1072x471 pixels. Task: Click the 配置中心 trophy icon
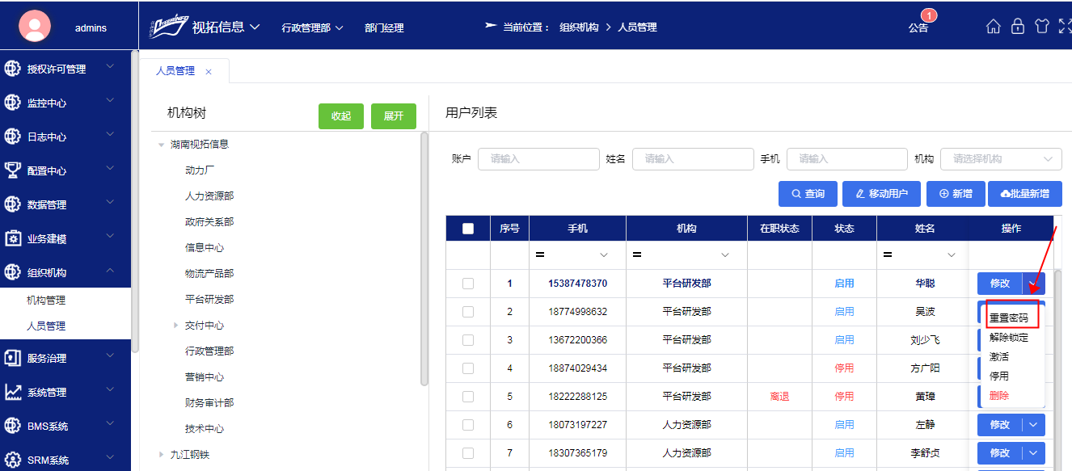tap(13, 170)
